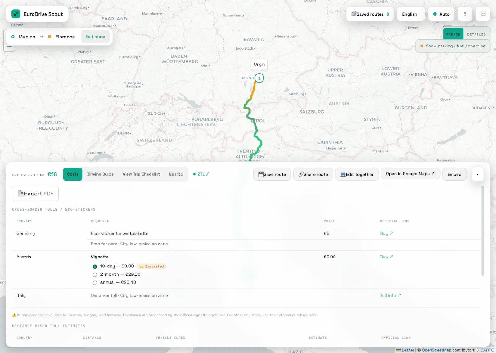Click the Italy country cell
This screenshot has height=353, width=496.
tap(21, 295)
